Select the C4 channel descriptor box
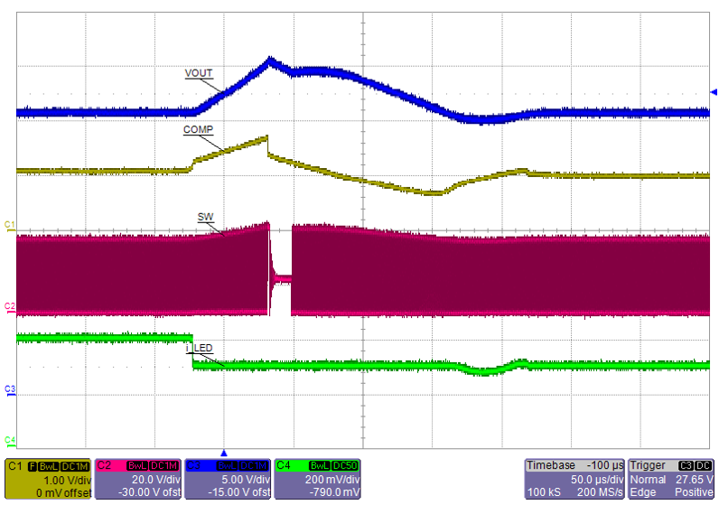Viewport: 719px width, 505px height. pos(318,479)
